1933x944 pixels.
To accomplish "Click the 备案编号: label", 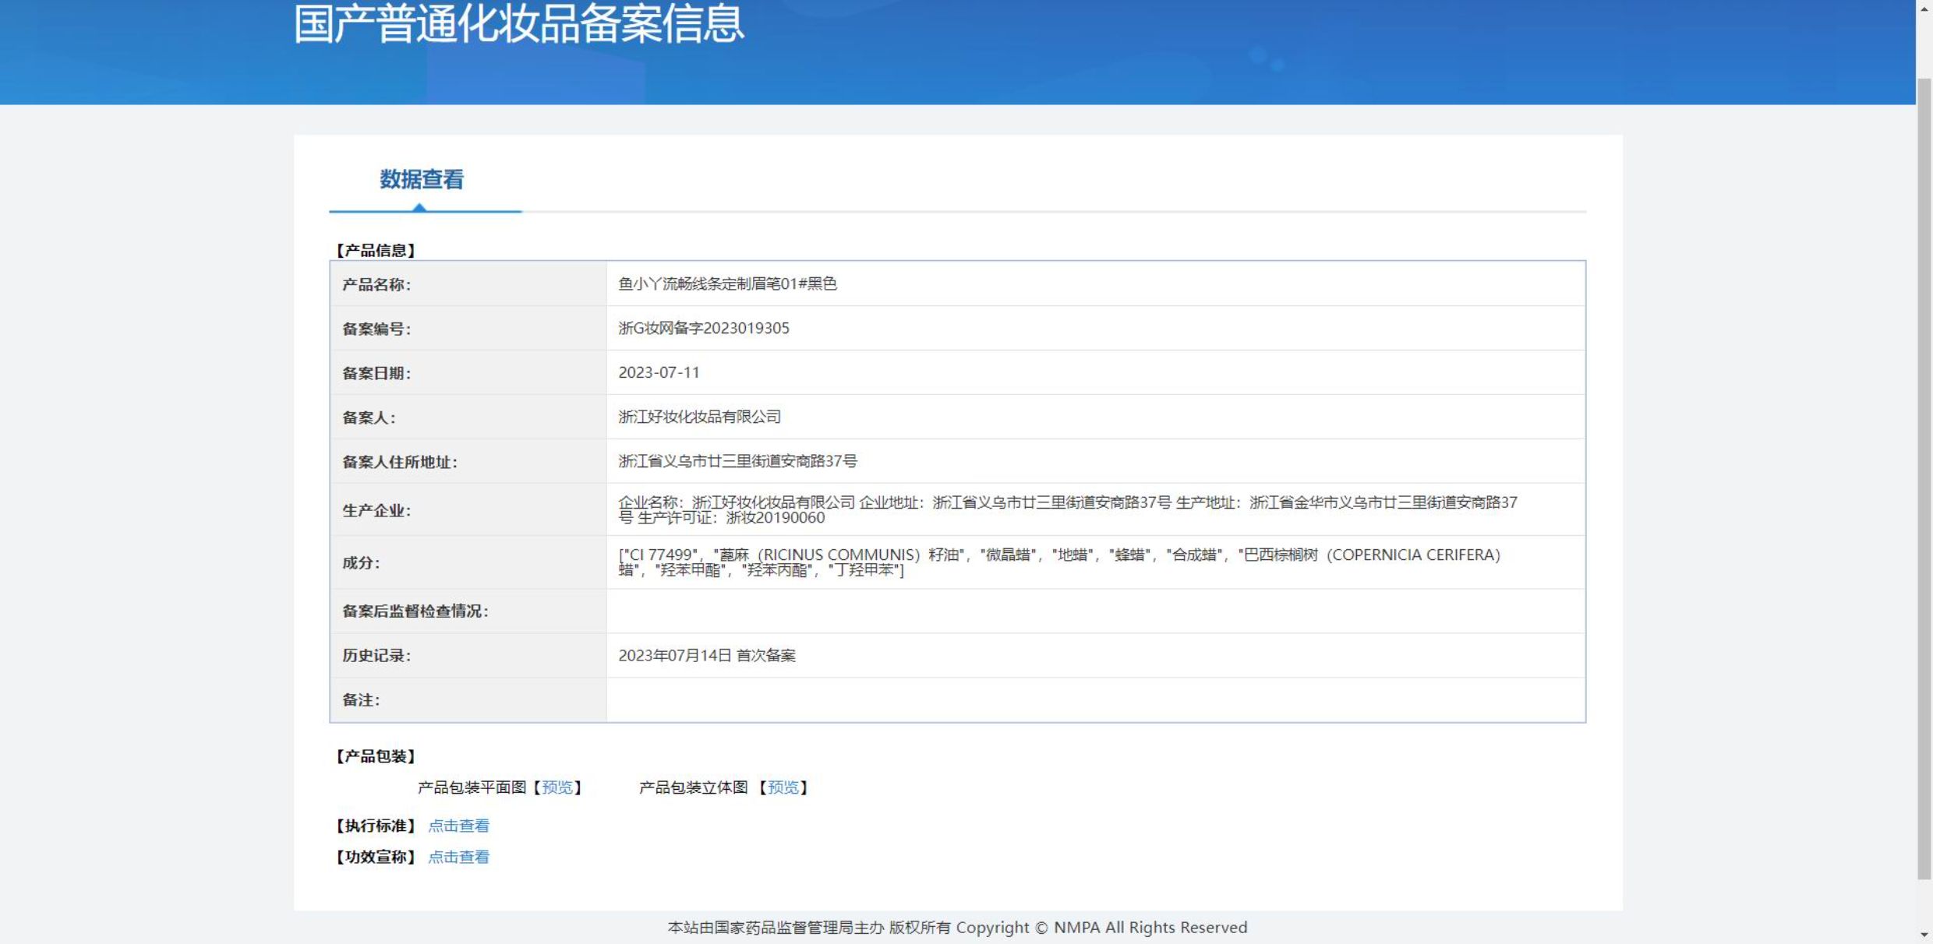I will [376, 329].
